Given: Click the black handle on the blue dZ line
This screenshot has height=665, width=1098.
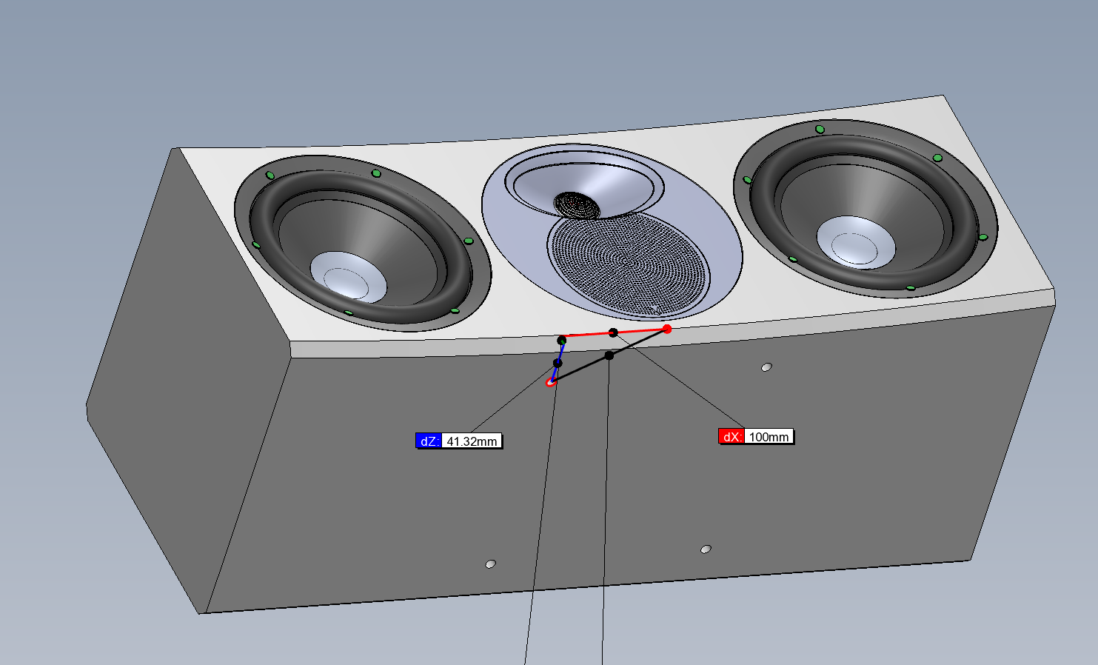Looking at the screenshot, I should tap(558, 363).
